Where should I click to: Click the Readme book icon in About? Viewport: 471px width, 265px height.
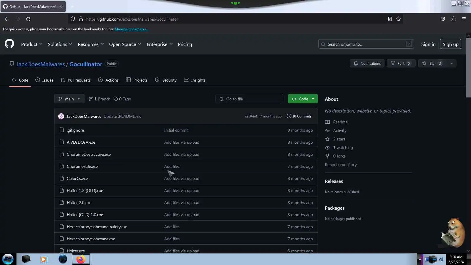point(327,122)
